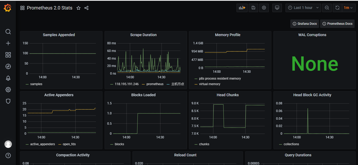Toggle the prometheus legend series
This screenshot has width=358, height=165.
coord(155,84)
